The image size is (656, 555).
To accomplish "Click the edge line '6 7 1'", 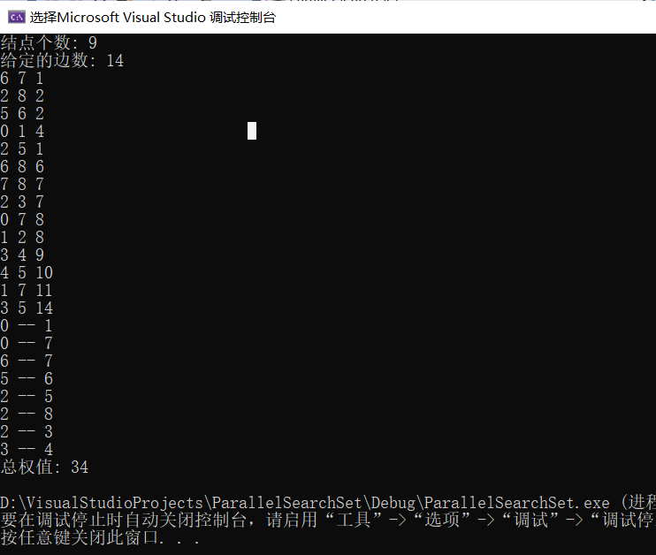I will tap(22, 78).
